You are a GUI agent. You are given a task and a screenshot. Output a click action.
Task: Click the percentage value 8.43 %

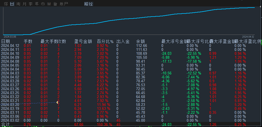point(103,89)
